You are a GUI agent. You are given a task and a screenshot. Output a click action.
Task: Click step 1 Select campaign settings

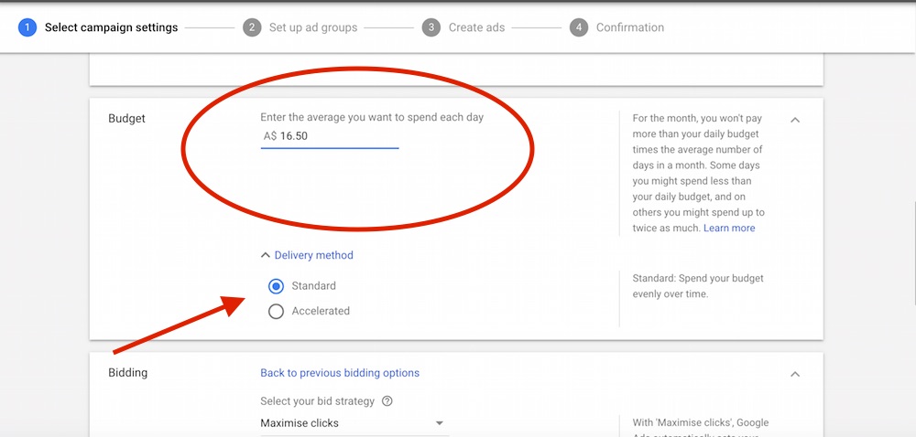(x=98, y=27)
